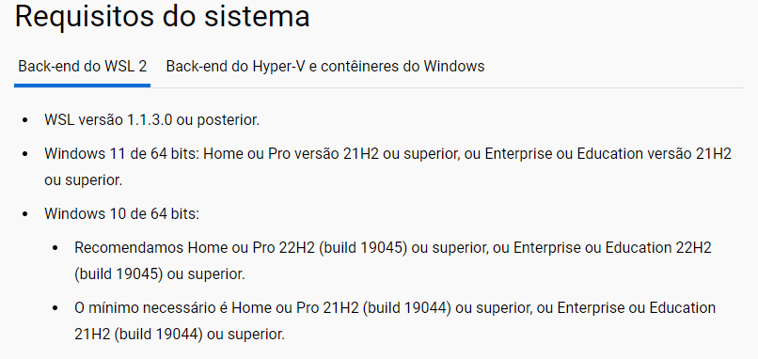
Task: Click the bullet before Windows 10 de 64 bits
Action: coord(25,214)
